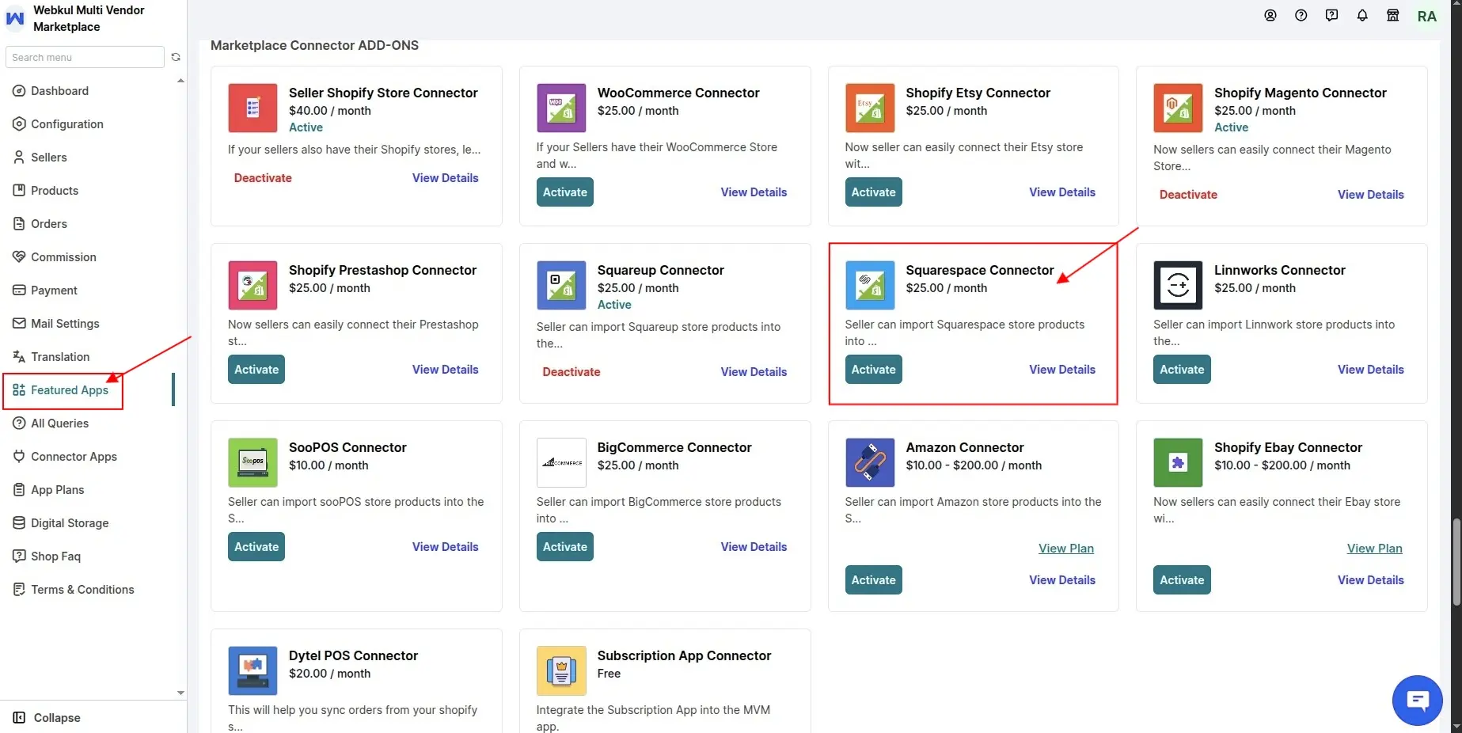Deactivate the Squareup Connector
Viewport: 1462px width, 733px height.
[x=572, y=372]
